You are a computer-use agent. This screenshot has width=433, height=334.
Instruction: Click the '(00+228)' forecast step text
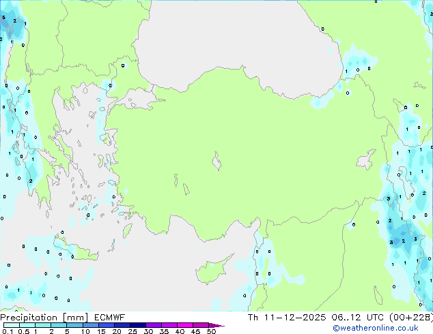411,318
